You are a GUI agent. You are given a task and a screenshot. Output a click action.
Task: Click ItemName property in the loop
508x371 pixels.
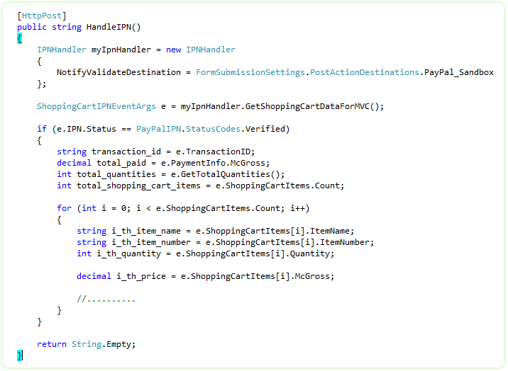pyautogui.click(x=330, y=231)
